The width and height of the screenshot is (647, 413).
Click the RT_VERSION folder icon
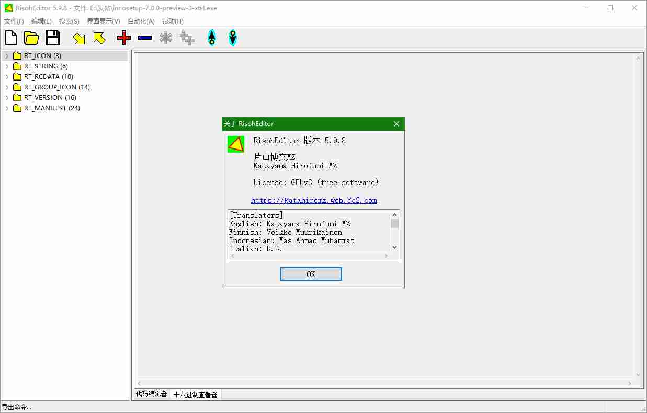click(x=17, y=97)
